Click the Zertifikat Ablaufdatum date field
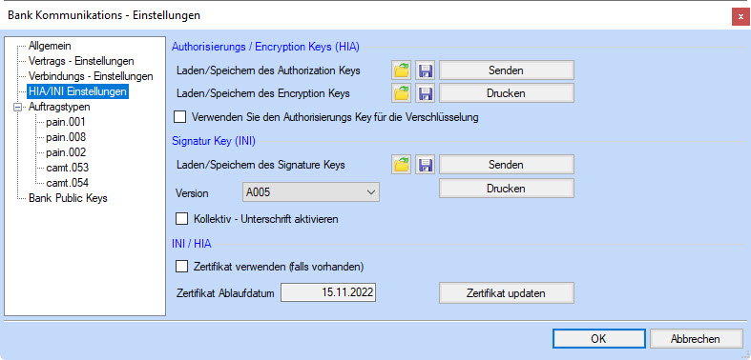 click(x=328, y=292)
